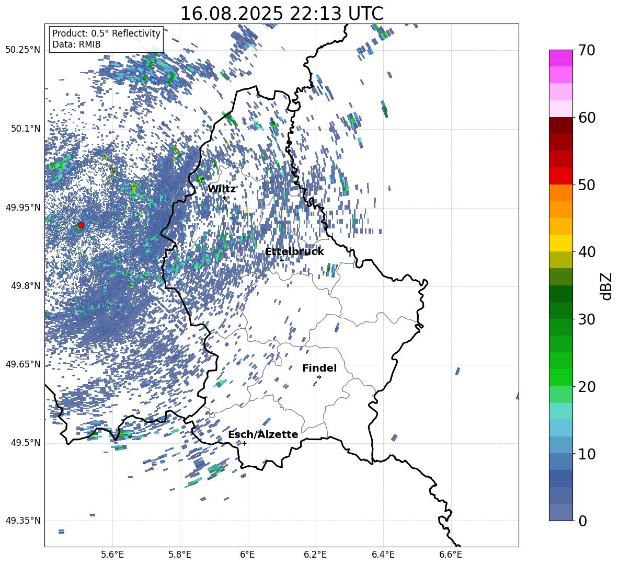Click the red radar site marker
The height and width of the screenshot is (565, 619).
(x=81, y=225)
